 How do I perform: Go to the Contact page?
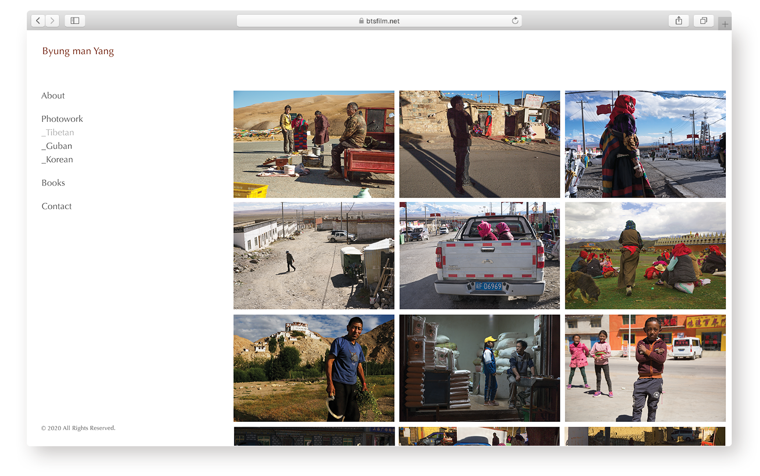[57, 206]
